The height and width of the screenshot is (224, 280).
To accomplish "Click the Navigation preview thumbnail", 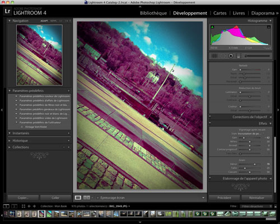I will point(39,55).
